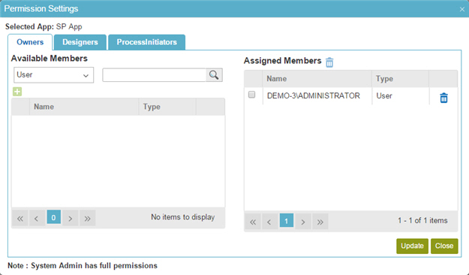469x275 pixels.
Task: Click the Close button
Action: click(x=444, y=246)
